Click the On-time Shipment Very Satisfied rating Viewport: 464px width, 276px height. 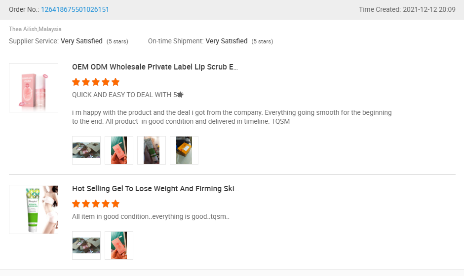click(x=227, y=41)
